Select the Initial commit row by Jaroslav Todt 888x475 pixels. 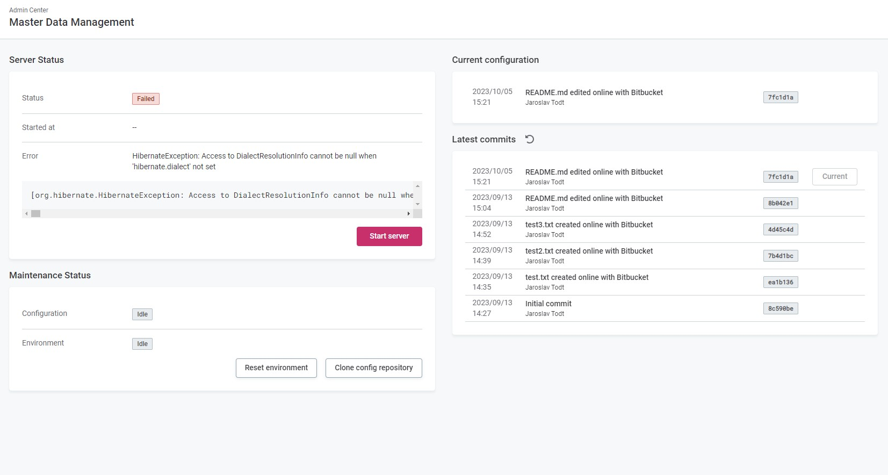click(591, 308)
